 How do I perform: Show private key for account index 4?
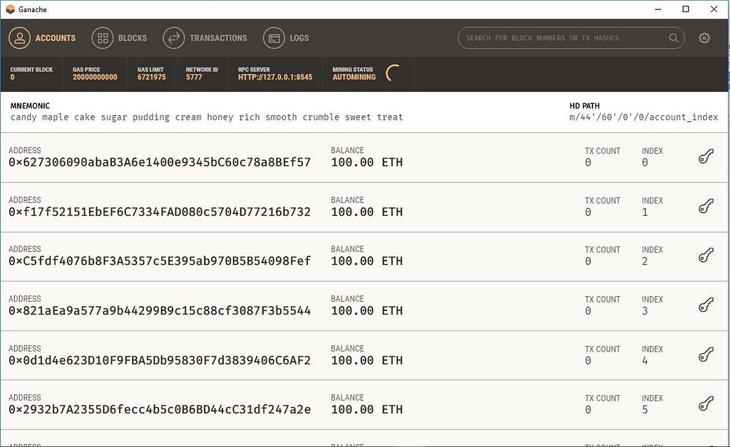pyautogui.click(x=706, y=354)
